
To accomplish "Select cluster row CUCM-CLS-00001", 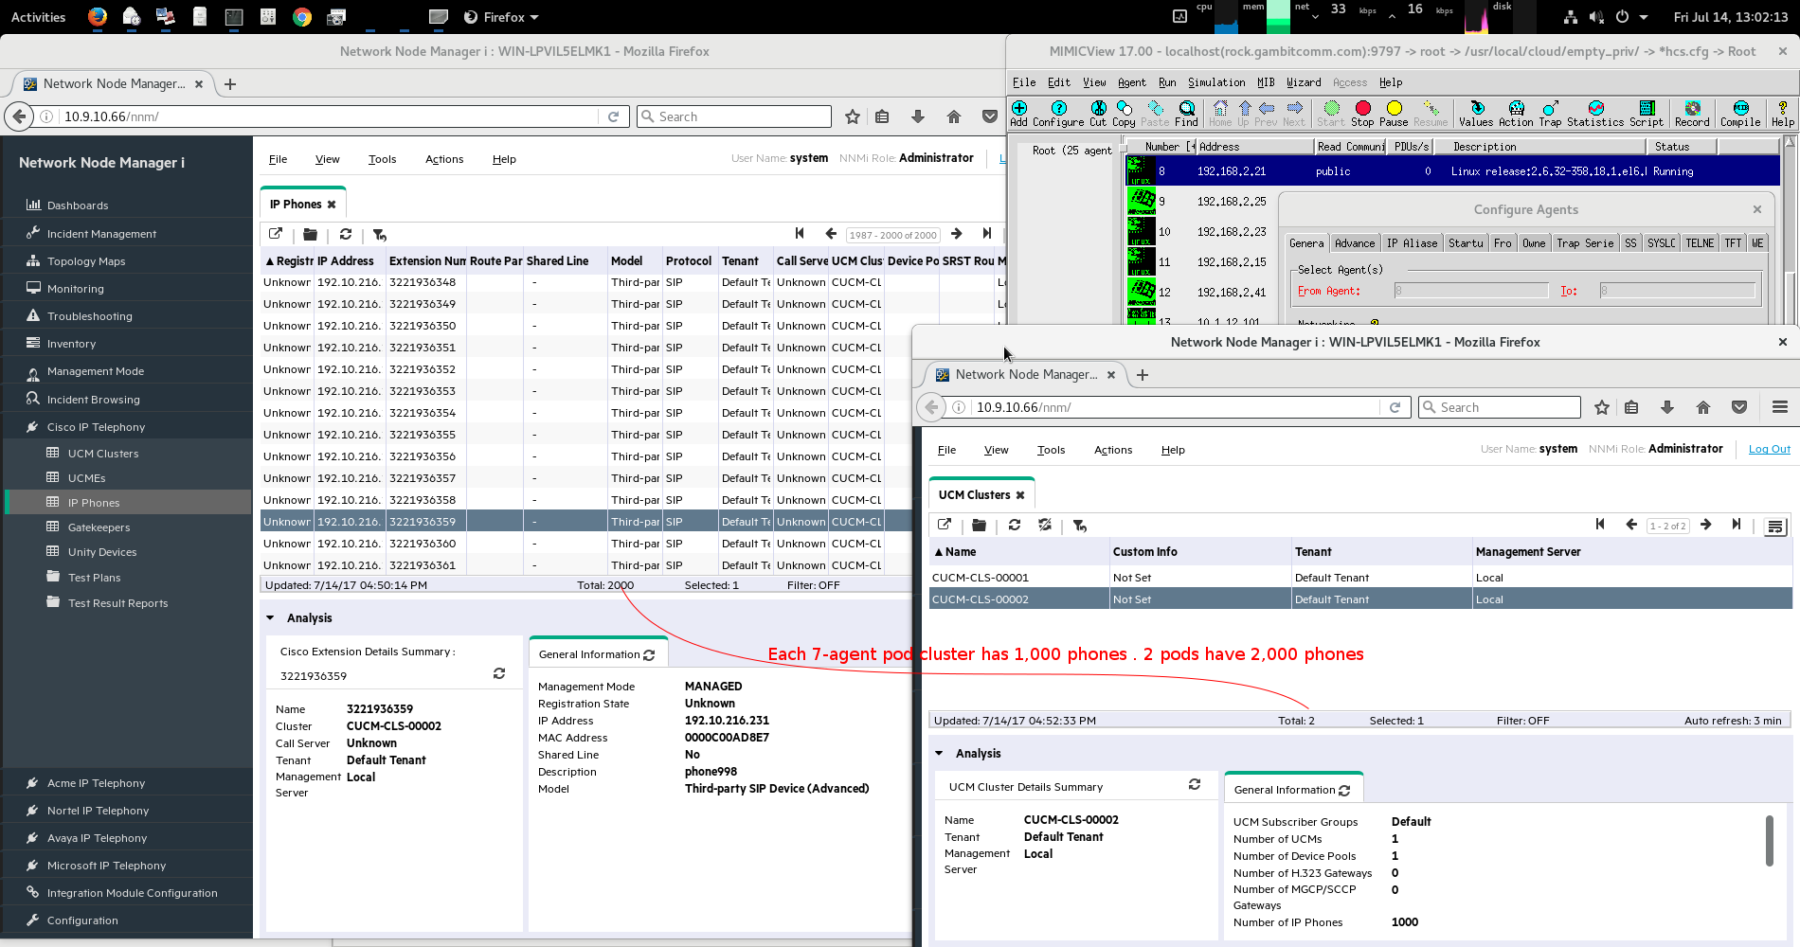I will coord(1360,578).
